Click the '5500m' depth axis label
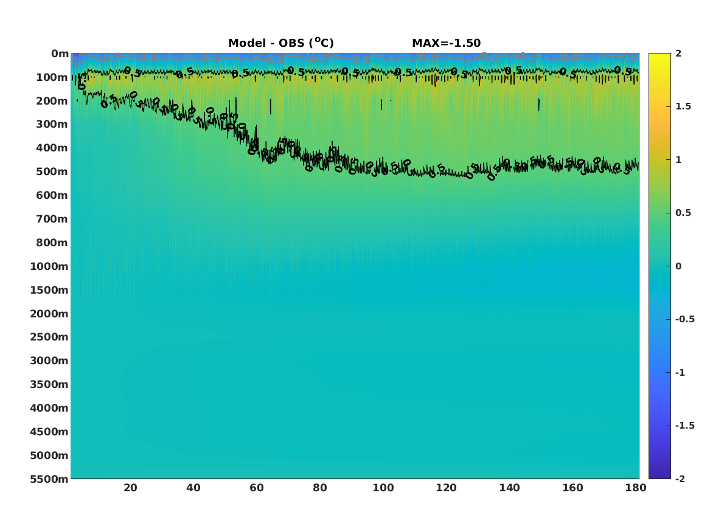This screenshot has height=532, width=710. pos(49,479)
